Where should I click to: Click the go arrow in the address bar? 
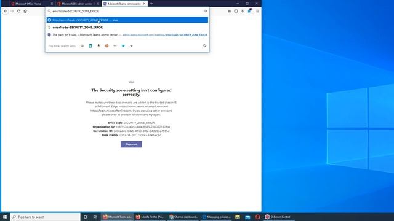[205, 11]
